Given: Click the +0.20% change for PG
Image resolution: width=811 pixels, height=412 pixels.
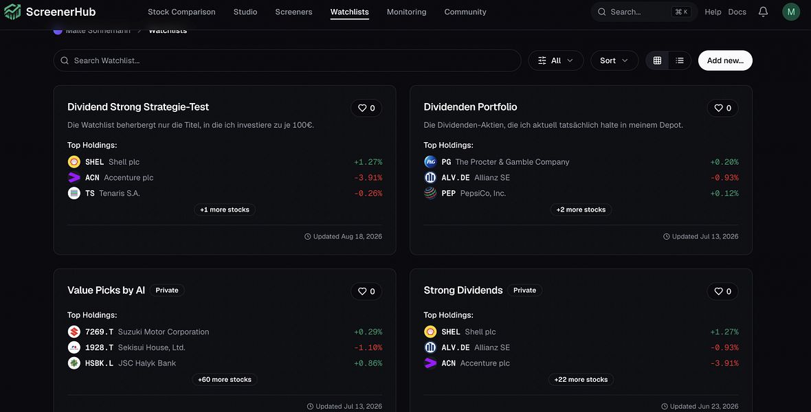Looking at the screenshot, I should coord(724,162).
